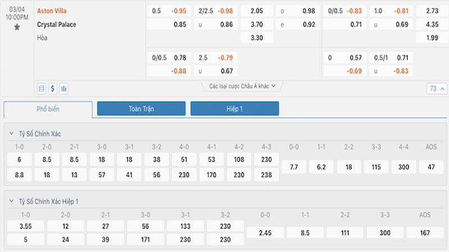Select over 2/2.5 odds -0.98
The image size is (449, 252).
pos(216,11)
